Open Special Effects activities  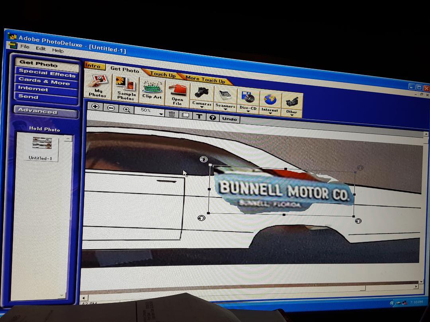[47, 73]
